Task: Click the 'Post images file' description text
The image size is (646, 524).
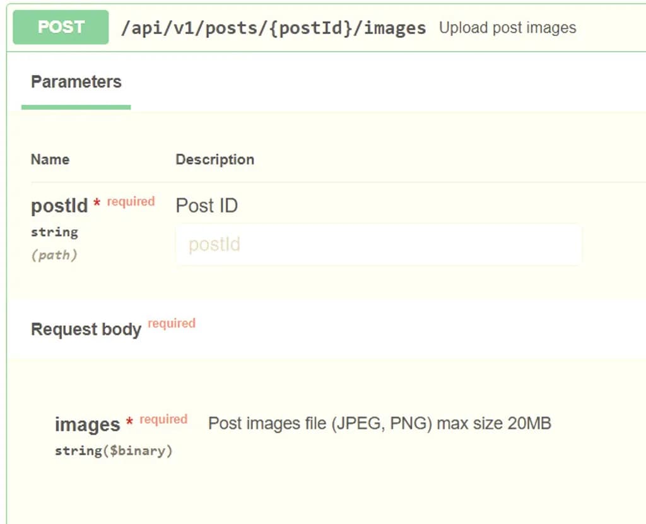Action: click(379, 423)
